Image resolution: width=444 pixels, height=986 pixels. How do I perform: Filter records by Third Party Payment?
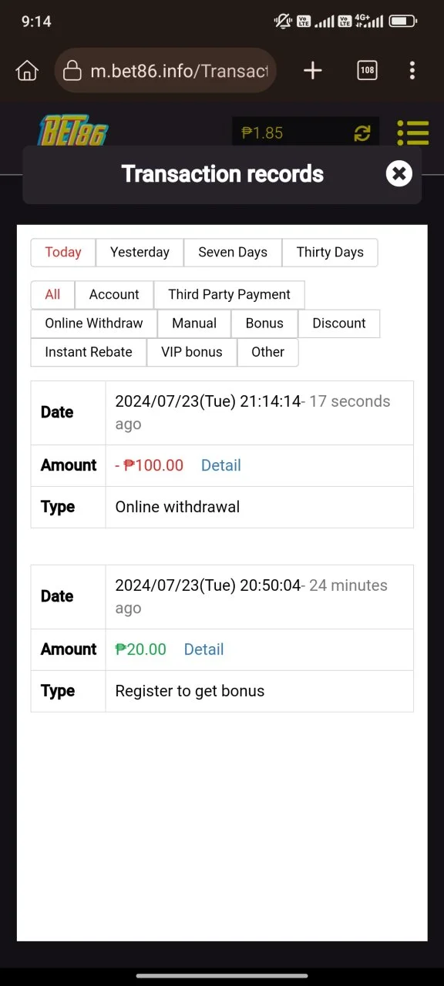[x=229, y=294]
